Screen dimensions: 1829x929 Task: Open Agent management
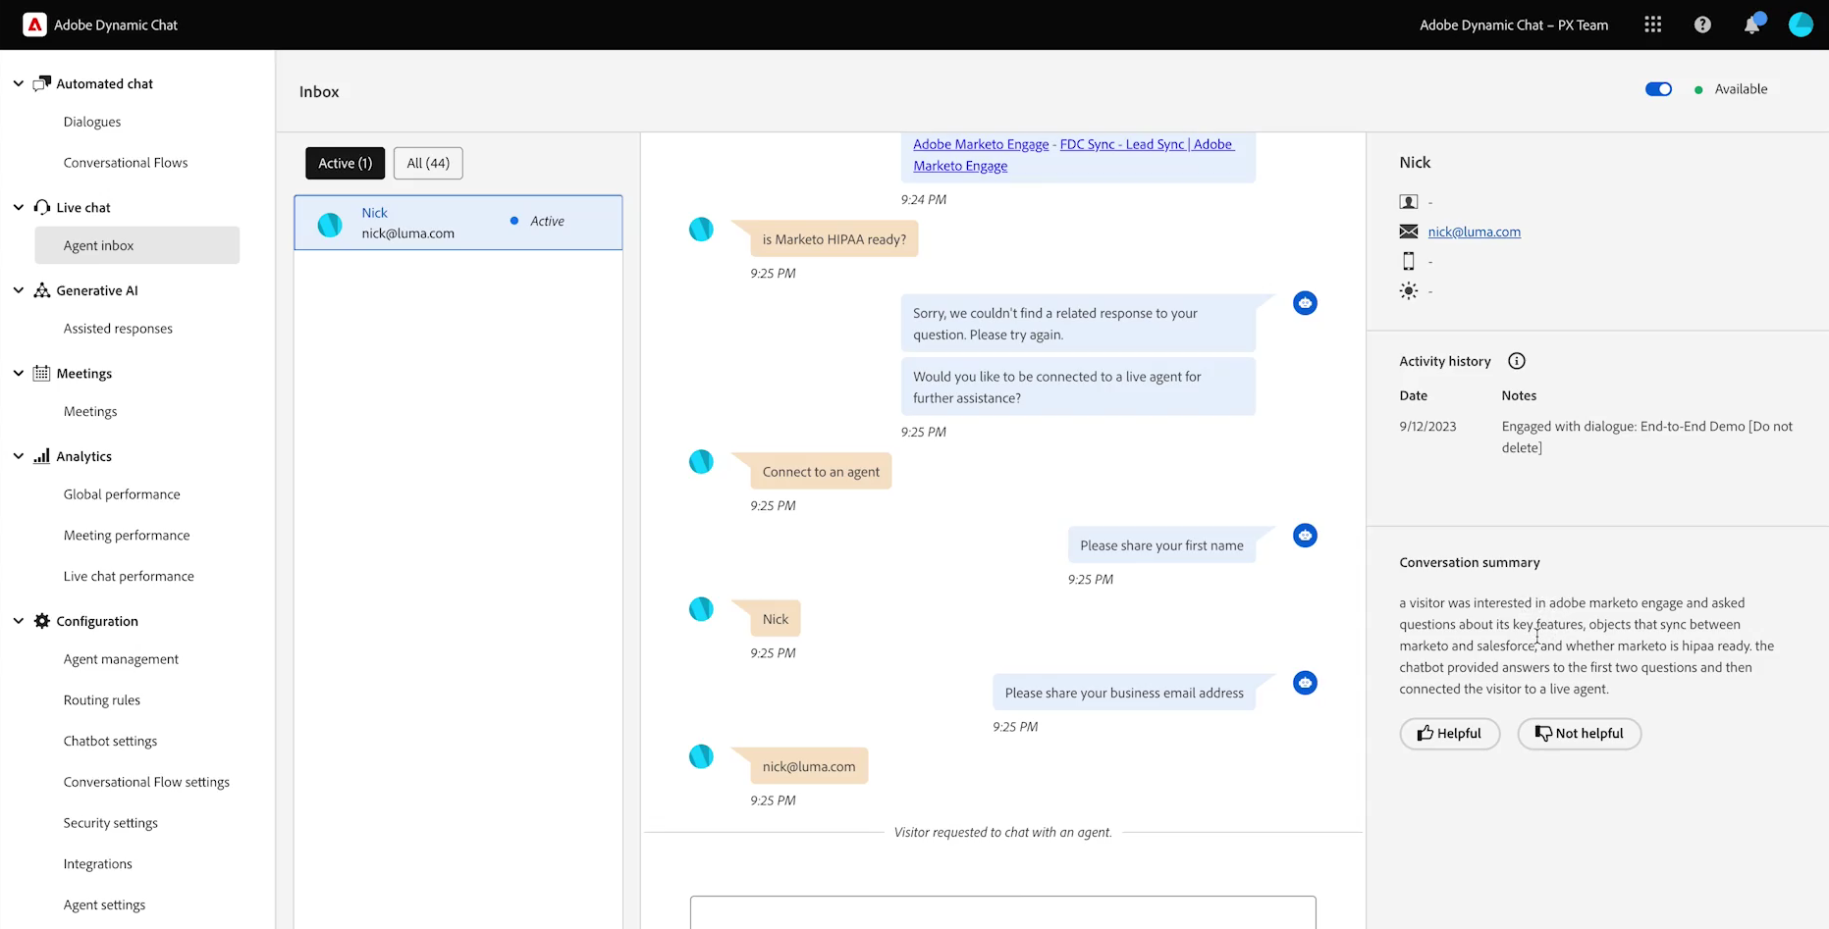point(121,659)
